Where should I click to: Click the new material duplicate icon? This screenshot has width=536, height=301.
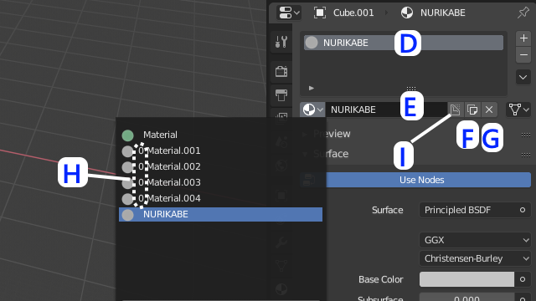pyautogui.click(x=472, y=110)
